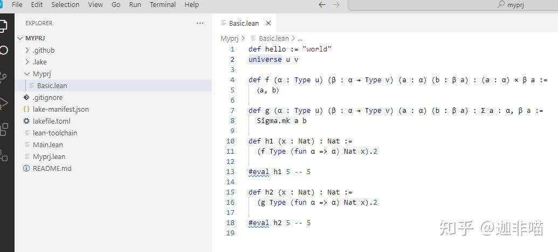558x252 pixels.
Task: Open the Source Control view
Action: 3,77
